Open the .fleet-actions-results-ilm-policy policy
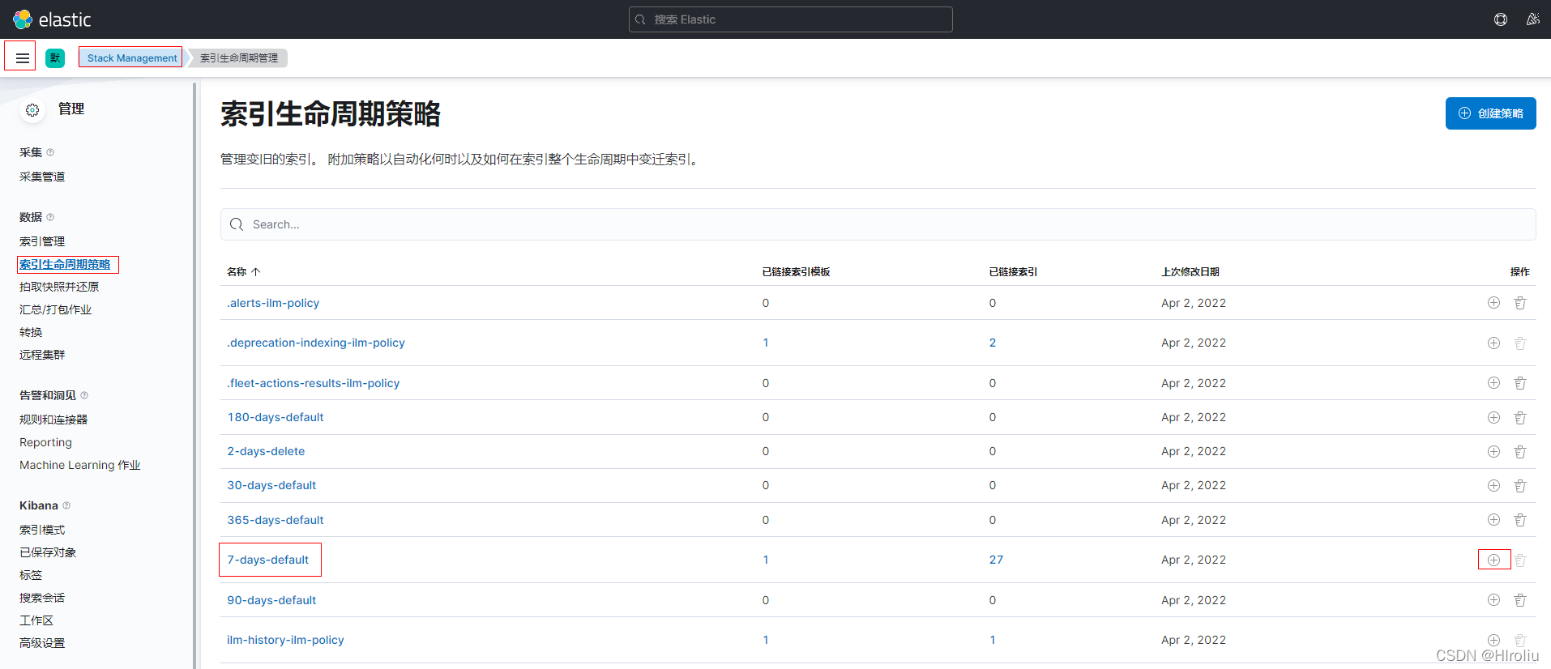This screenshot has width=1551, height=669. [x=314, y=383]
